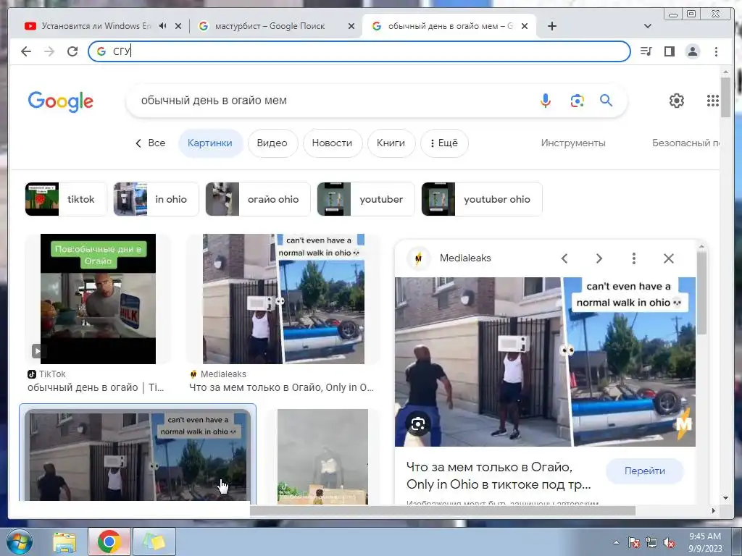Open the muted volume tray icon
Screen dimensions: 742x556
click(x=669, y=543)
